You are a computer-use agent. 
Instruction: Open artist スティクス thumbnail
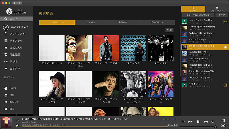tap(161, 48)
